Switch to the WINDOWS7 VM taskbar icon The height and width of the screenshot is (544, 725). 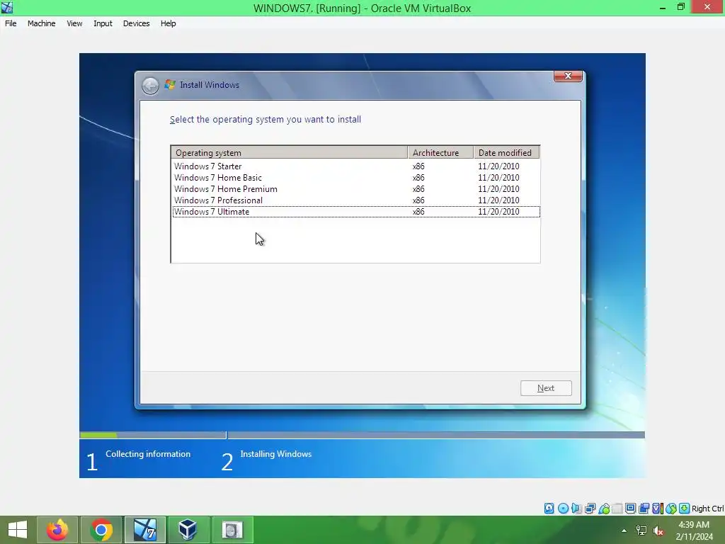click(x=144, y=530)
